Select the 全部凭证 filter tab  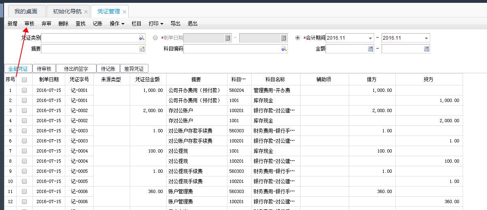(18, 69)
